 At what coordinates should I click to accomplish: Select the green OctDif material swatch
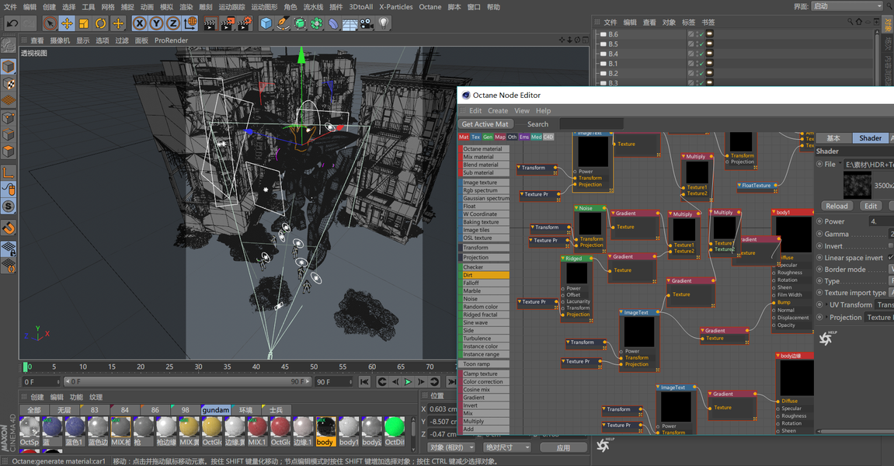394,428
